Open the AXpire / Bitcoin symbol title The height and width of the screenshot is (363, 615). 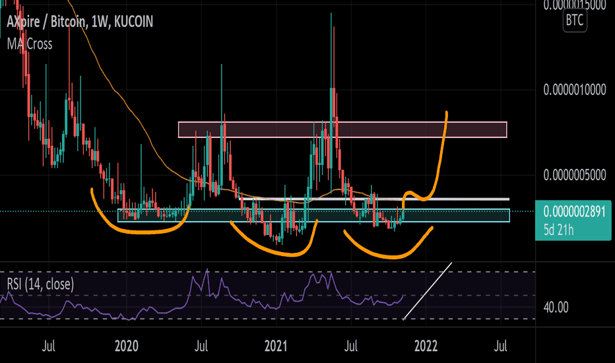click(x=80, y=22)
